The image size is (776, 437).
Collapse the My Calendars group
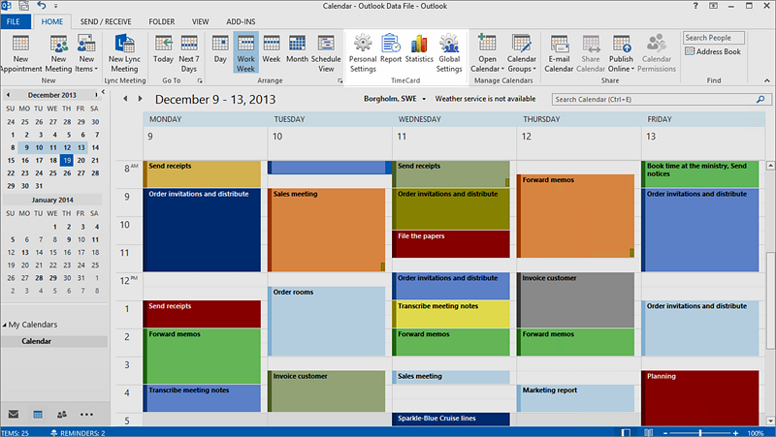(5, 325)
